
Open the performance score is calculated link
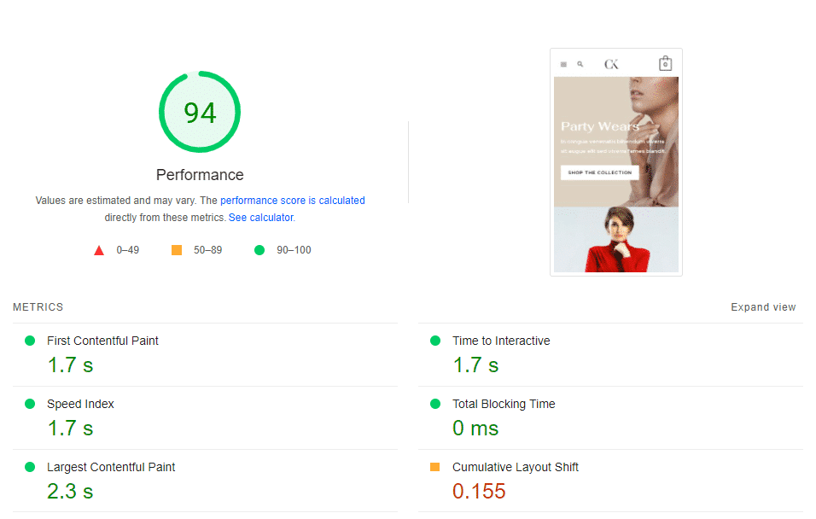(293, 200)
